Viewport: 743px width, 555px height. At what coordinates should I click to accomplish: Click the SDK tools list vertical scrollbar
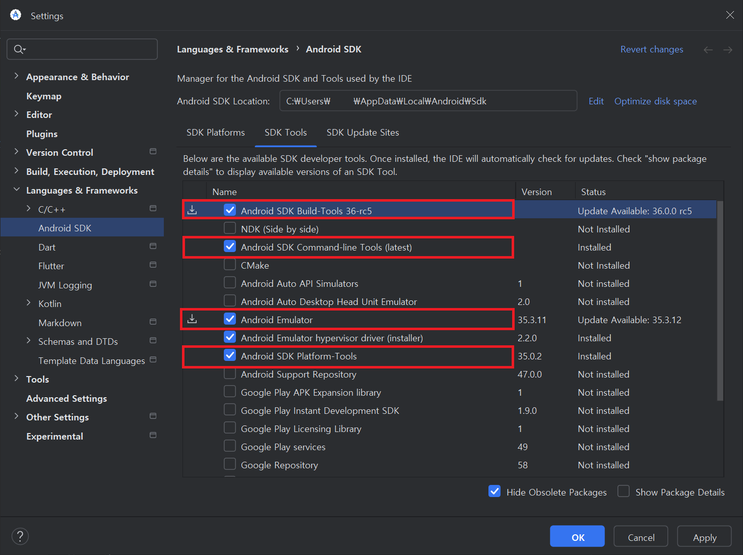pos(720,300)
